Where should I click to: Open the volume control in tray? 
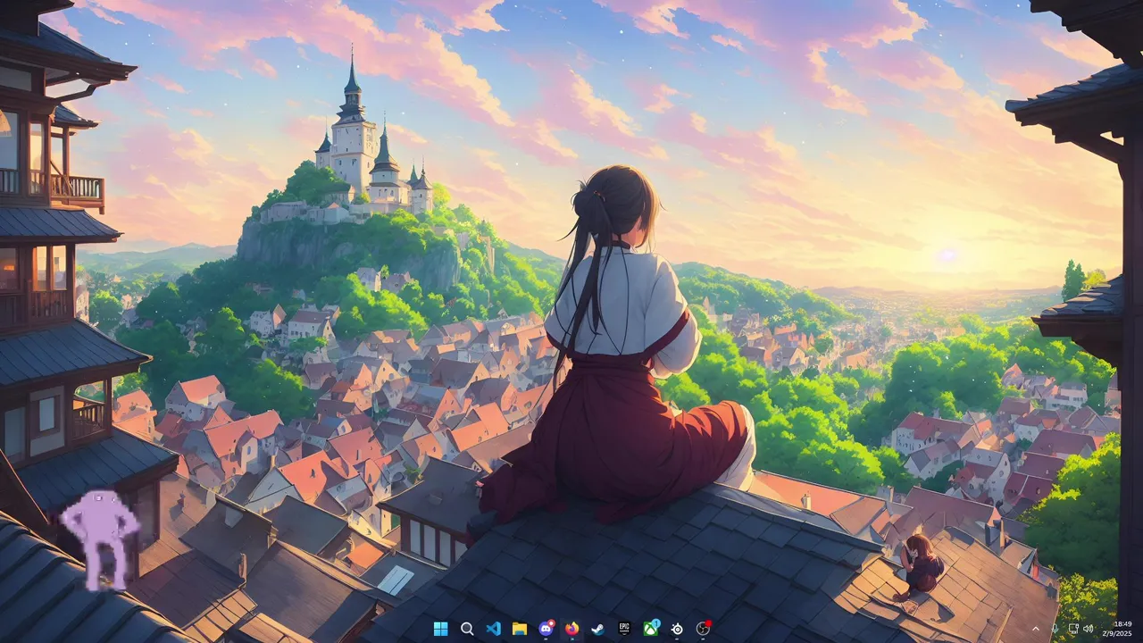(1089, 629)
